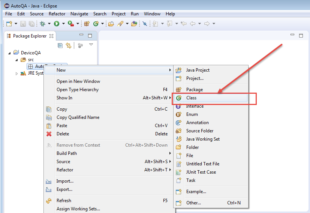Collapse the src folder node

coord(16,60)
